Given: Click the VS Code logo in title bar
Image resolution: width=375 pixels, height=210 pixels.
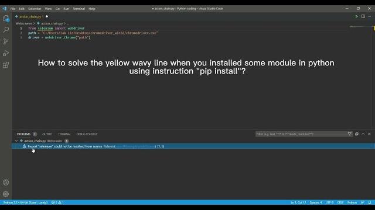Looking at the screenshot, I should [5, 9].
